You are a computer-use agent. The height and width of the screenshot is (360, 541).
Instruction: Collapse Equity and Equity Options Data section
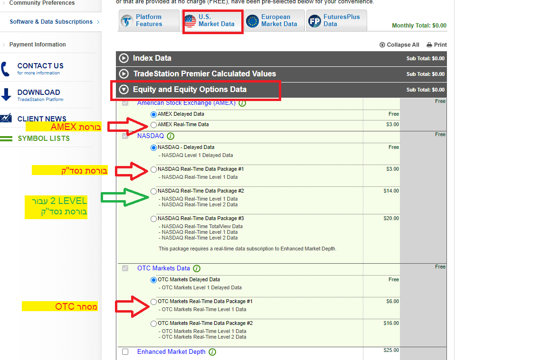(x=124, y=89)
